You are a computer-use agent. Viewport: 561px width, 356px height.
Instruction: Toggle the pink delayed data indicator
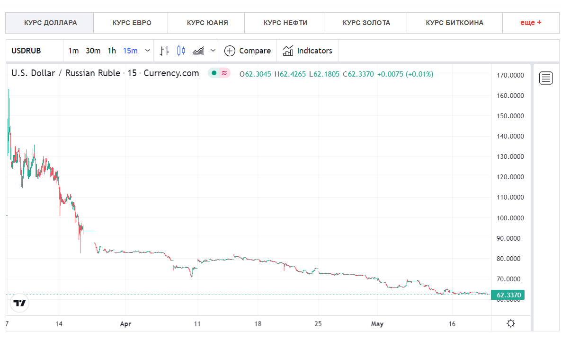point(224,73)
